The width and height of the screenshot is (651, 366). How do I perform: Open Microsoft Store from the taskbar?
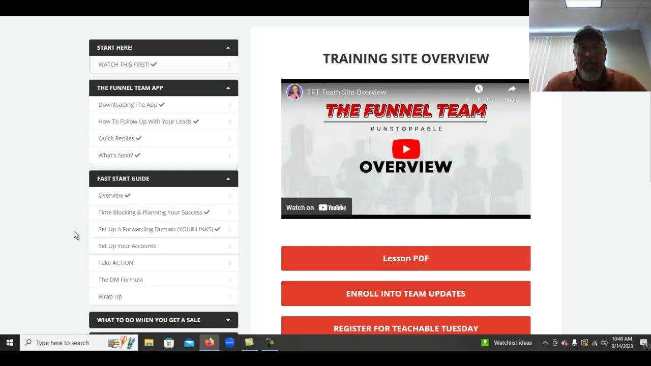(169, 343)
